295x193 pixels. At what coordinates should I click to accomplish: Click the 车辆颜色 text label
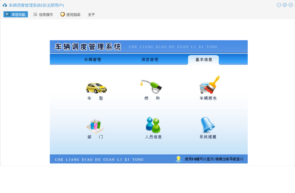[x=208, y=98]
